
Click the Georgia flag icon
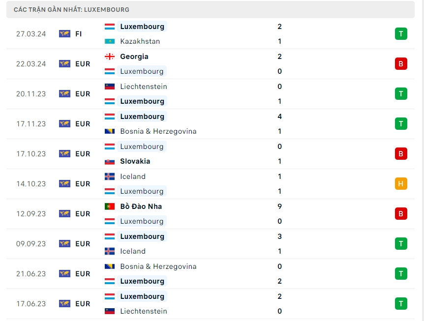coord(110,57)
